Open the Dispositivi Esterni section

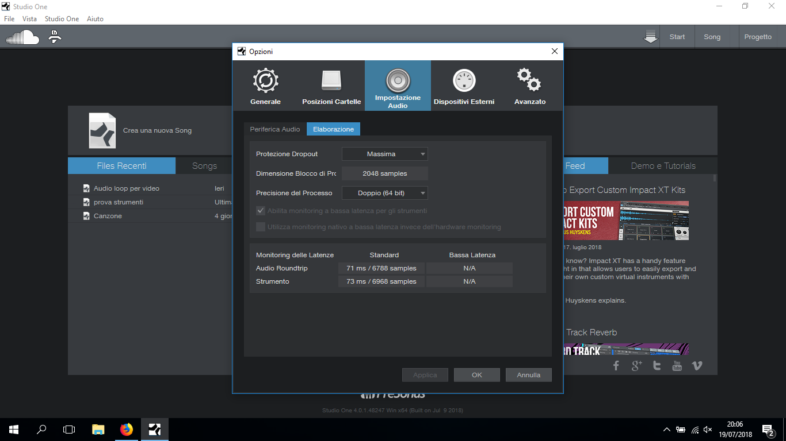pos(464,86)
